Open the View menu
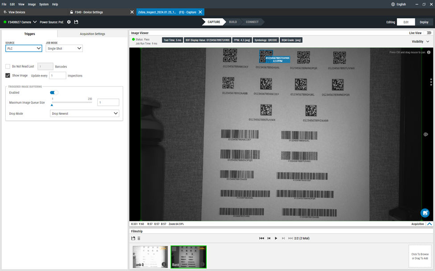Image resolution: width=435 pixels, height=271 pixels. [x=21, y=4]
